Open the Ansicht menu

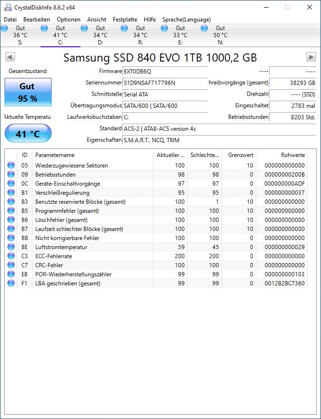click(x=97, y=20)
